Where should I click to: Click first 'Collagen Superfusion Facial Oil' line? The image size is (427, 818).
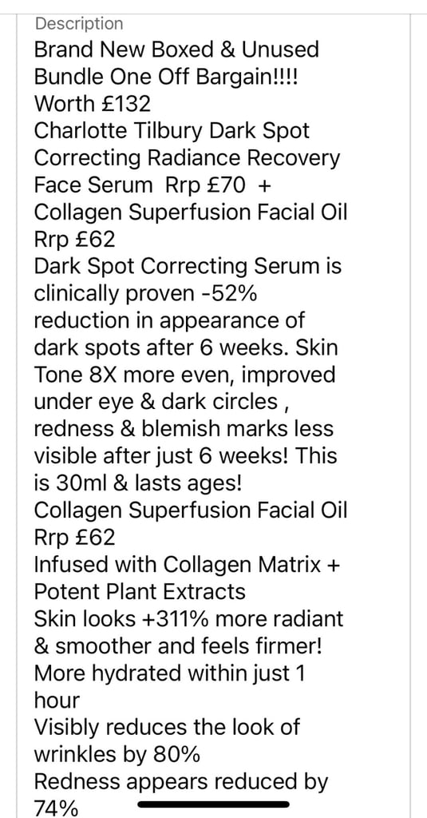tap(190, 212)
